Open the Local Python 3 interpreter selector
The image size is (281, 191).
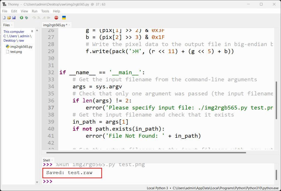(158, 188)
